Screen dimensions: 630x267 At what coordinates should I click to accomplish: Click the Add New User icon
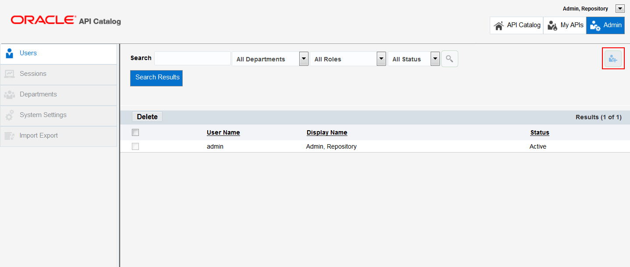pos(613,58)
